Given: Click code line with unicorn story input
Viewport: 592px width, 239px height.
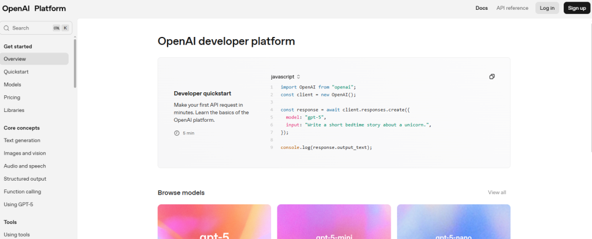Looking at the screenshot, I should pyautogui.click(x=358, y=125).
